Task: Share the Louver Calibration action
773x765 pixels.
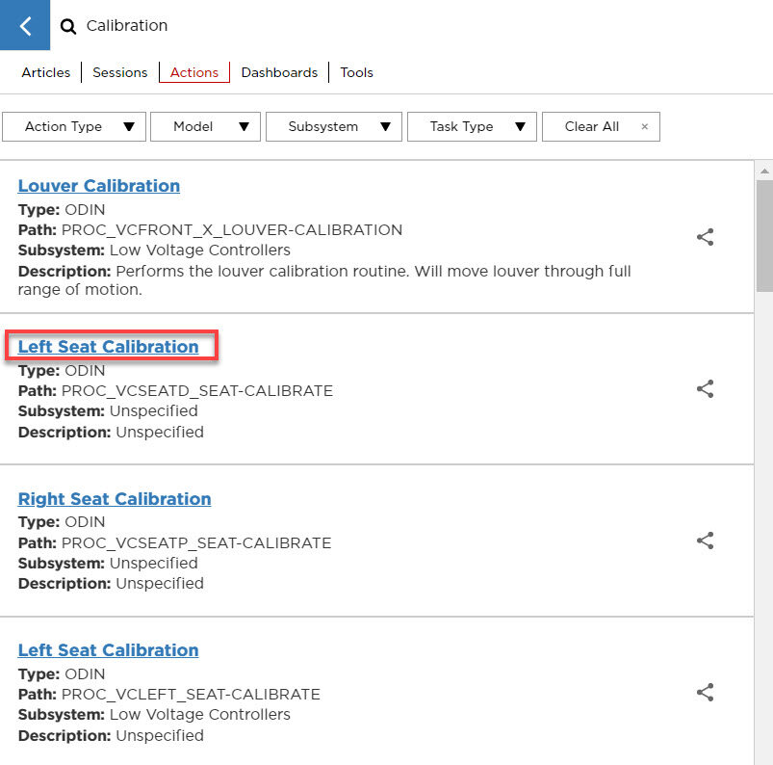Action: click(705, 237)
